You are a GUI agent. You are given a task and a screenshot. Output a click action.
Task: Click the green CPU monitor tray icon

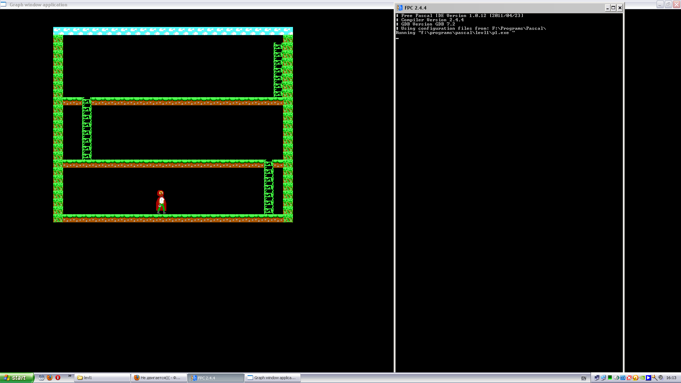click(x=610, y=378)
